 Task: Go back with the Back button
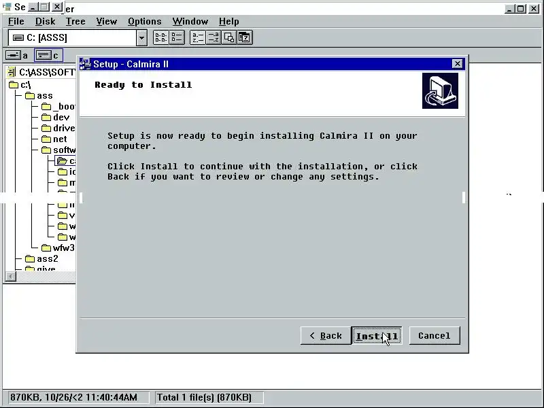(326, 336)
